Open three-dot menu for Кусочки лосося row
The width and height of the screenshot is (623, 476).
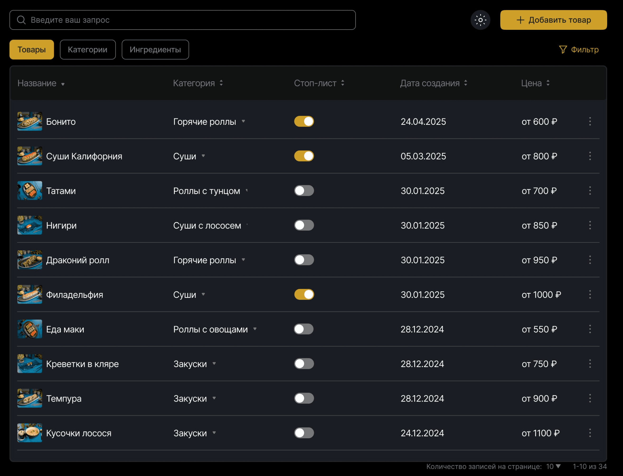click(x=590, y=433)
